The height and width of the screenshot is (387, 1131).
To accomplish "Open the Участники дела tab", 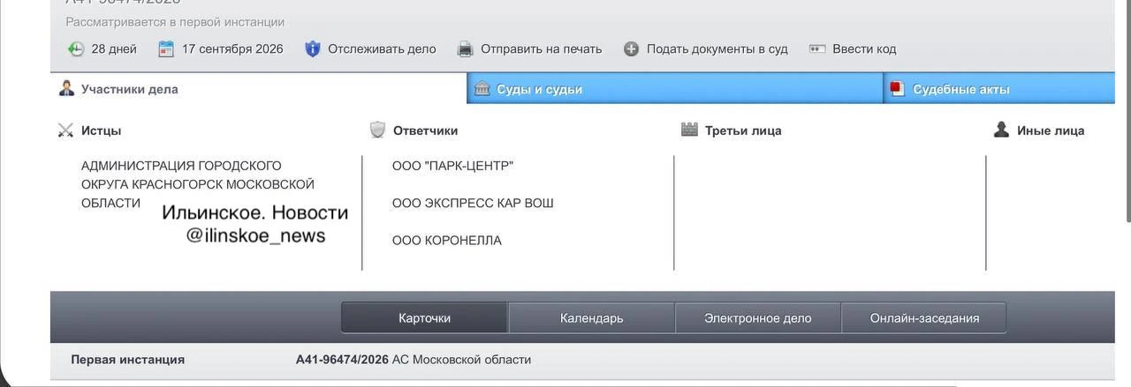I will [x=259, y=88].
